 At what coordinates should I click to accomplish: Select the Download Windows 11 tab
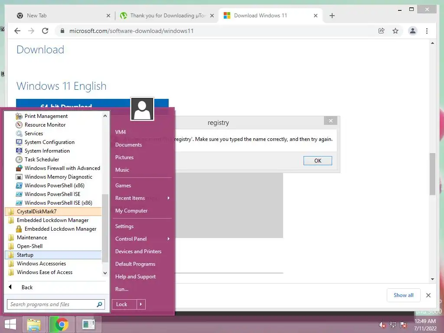[271, 16]
